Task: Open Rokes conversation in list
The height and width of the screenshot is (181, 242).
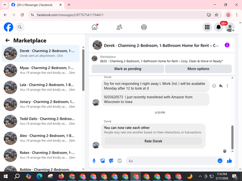Action: (x=41, y=155)
